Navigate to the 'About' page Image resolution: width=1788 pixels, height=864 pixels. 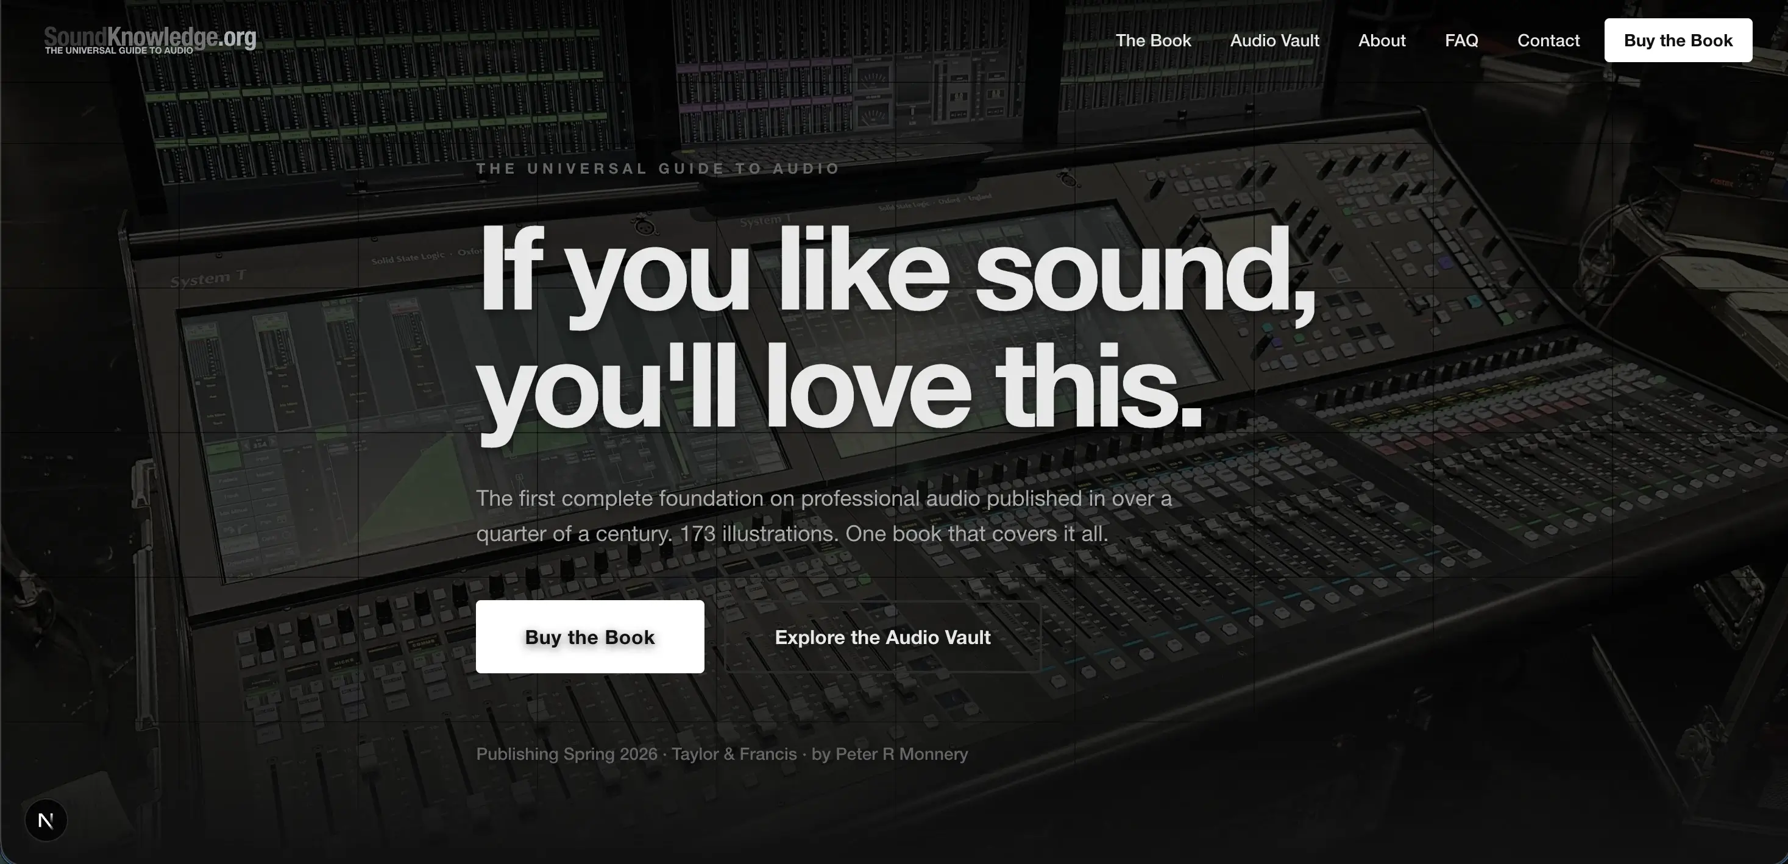(1382, 40)
